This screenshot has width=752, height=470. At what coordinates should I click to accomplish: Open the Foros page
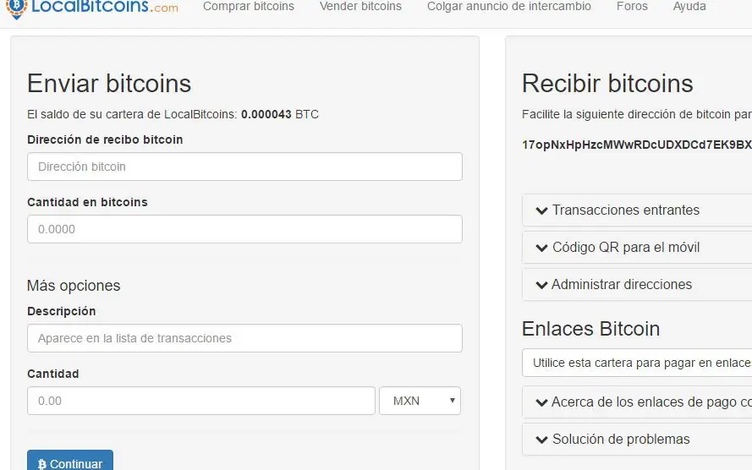[x=632, y=6]
